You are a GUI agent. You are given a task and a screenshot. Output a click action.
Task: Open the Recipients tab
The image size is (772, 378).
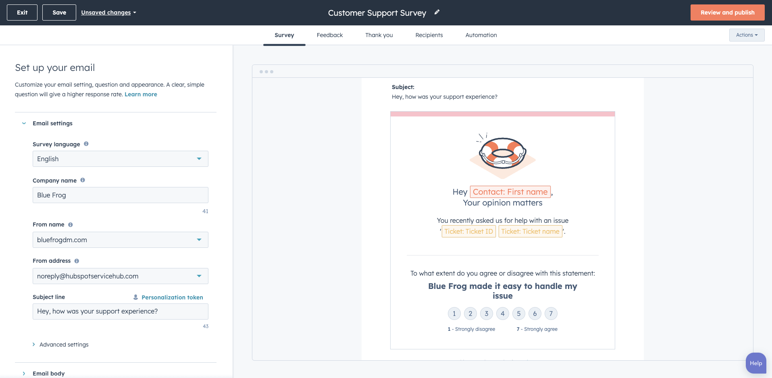tap(429, 35)
